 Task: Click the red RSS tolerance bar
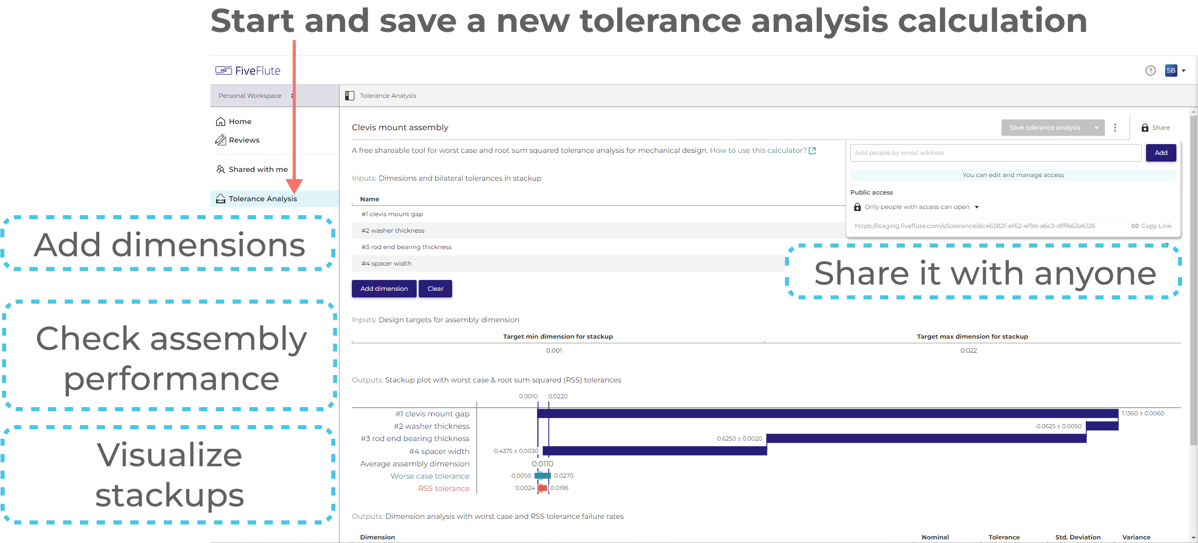[542, 488]
